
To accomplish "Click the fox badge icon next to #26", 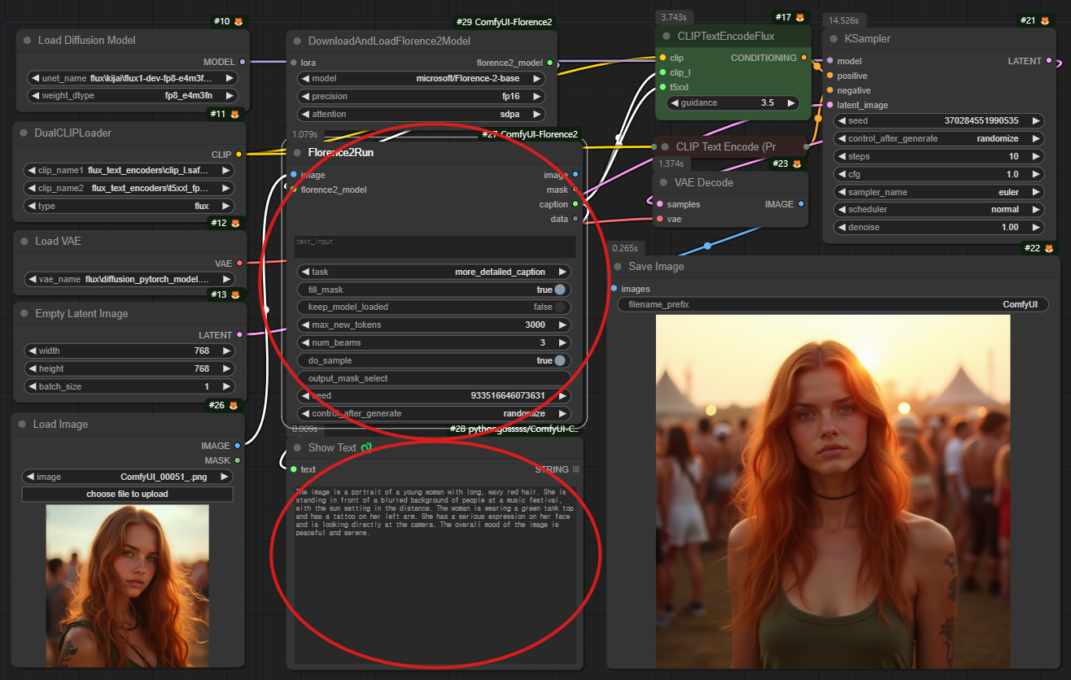I will click(233, 404).
